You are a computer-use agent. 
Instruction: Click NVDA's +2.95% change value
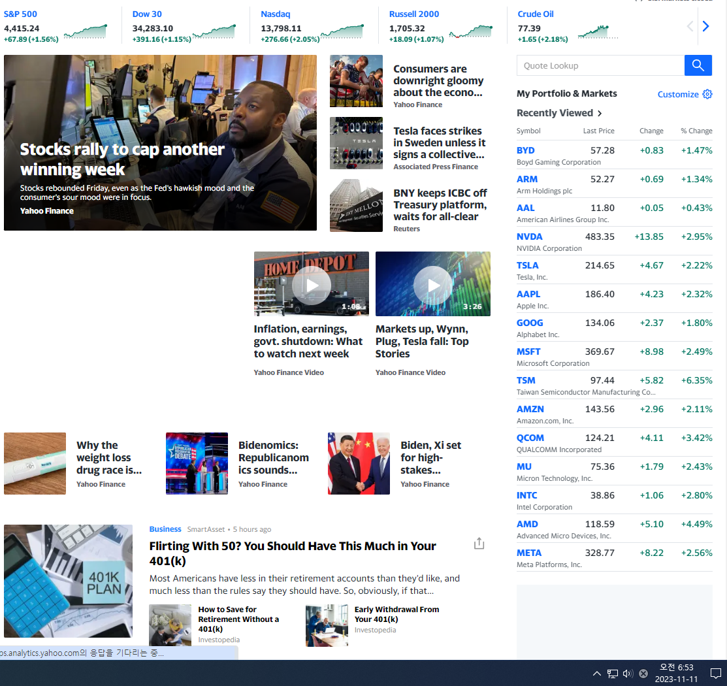pyautogui.click(x=696, y=237)
